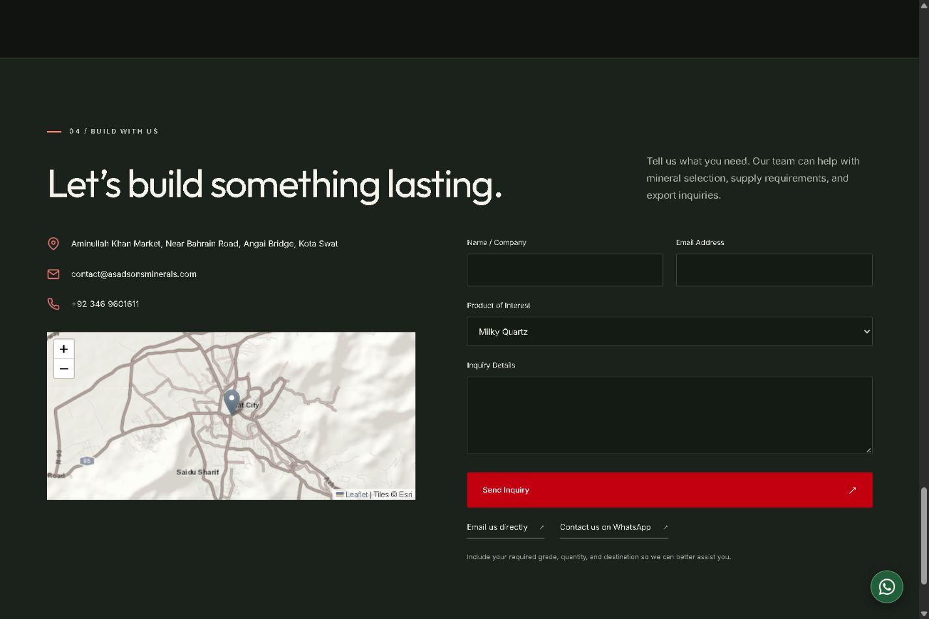Image resolution: width=929 pixels, height=619 pixels.
Task: Click the +92 346 9601611 phone number
Action: 105,304
